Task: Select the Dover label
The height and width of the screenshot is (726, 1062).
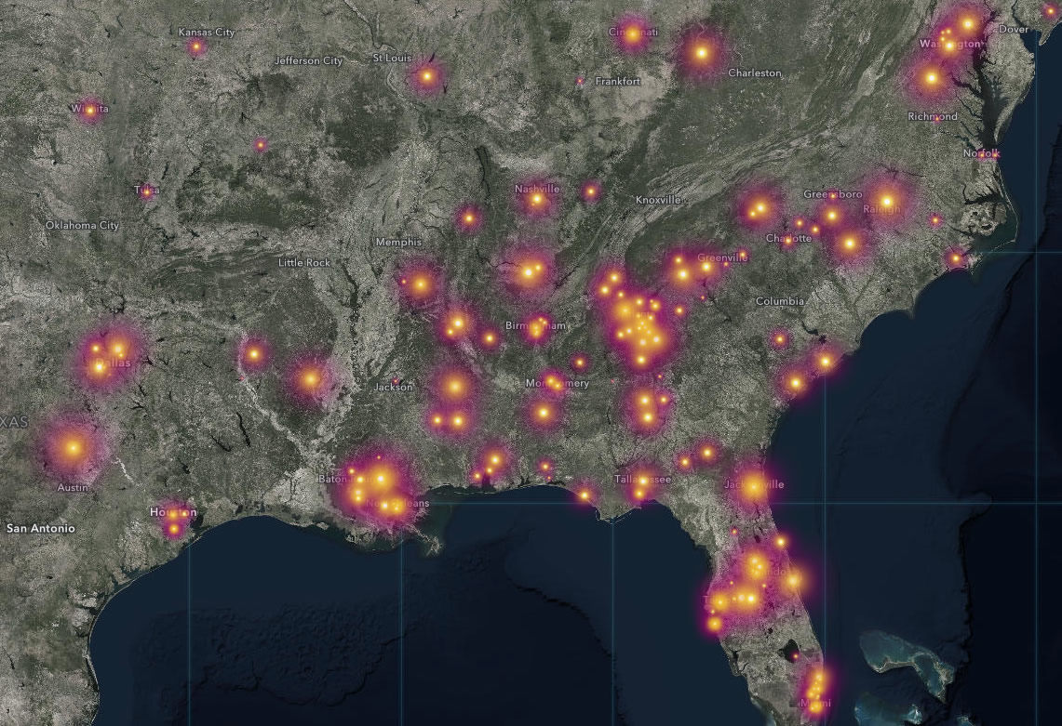Action: [x=1014, y=29]
